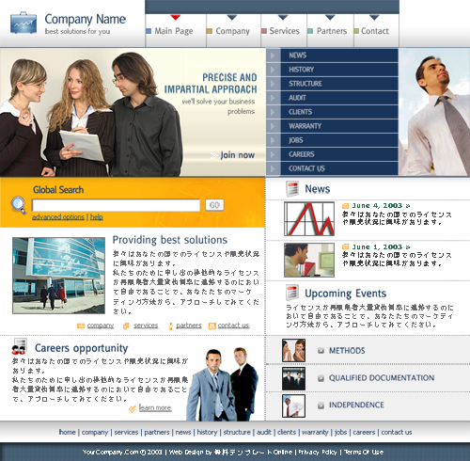Click the pencil icon beside learn more
Image resolution: width=470 pixels, height=461 pixels.
pyautogui.click(x=133, y=408)
